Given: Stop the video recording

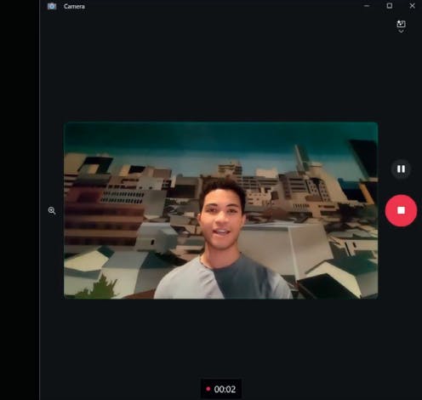Looking at the screenshot, I should pos(401,210).
